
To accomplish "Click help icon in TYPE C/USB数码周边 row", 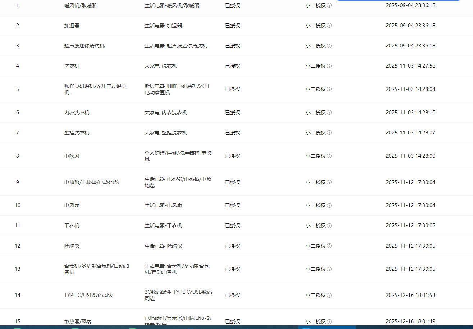I will point(329,295).
